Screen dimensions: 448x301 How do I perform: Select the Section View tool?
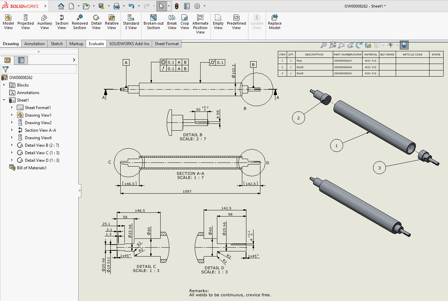tap(62, 22)
